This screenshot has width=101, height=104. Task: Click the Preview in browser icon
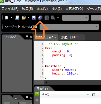(x=53, y=18)
